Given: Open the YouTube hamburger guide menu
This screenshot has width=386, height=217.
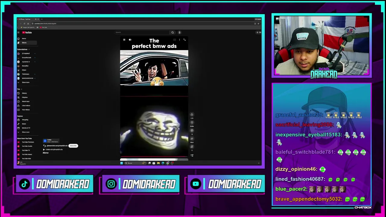Looking at the screenshot, I should click(x=18, y=33).
